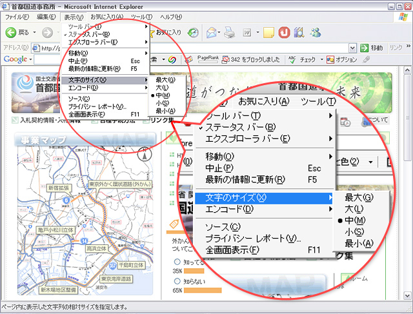
Task: Click the 65% orange result bar
Action: click(x=203, y=290)
